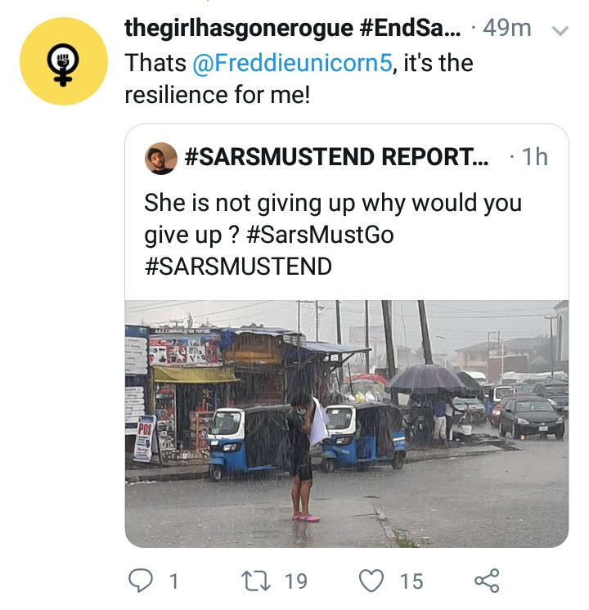Tap the share icon below the tweet
Screen dimensions: 589x610
[486, 581]
